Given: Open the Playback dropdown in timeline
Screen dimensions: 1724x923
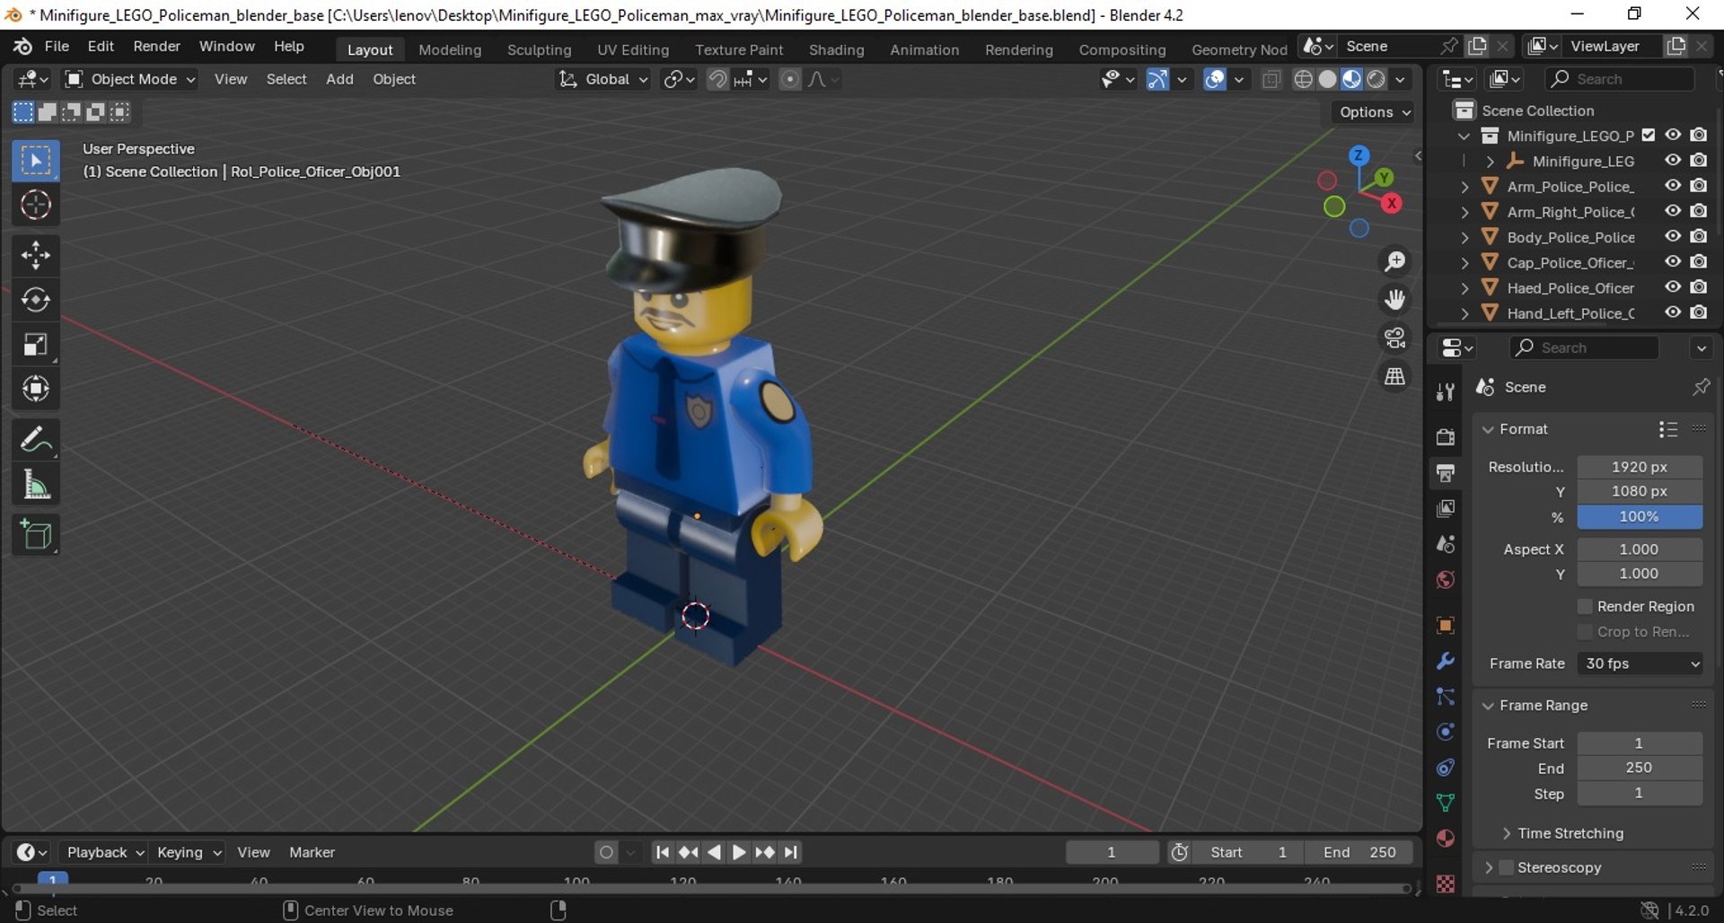Looking at the screenshot, I should pos(105,852).
